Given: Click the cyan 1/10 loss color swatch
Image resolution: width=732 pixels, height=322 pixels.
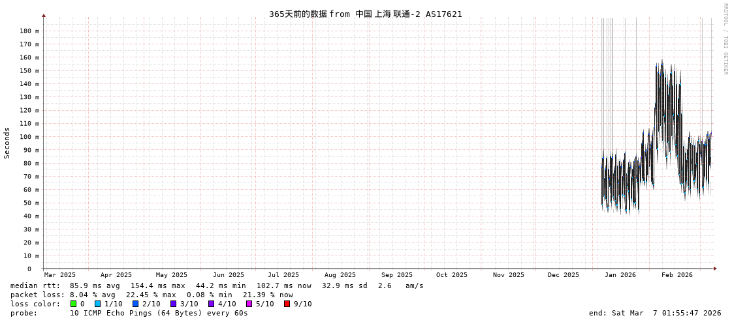Looking at the screenshot, I should 97,304.
